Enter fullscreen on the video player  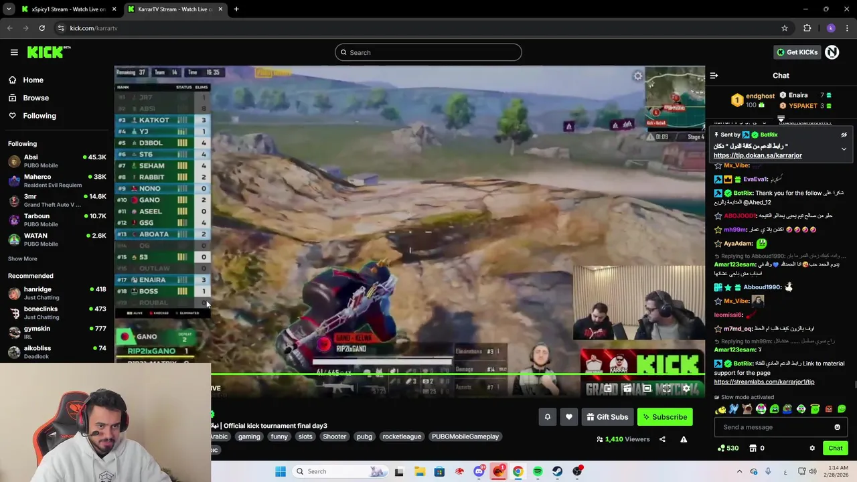tap(666, 388)
